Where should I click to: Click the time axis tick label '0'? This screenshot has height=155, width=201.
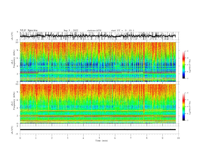pos(20,138)
